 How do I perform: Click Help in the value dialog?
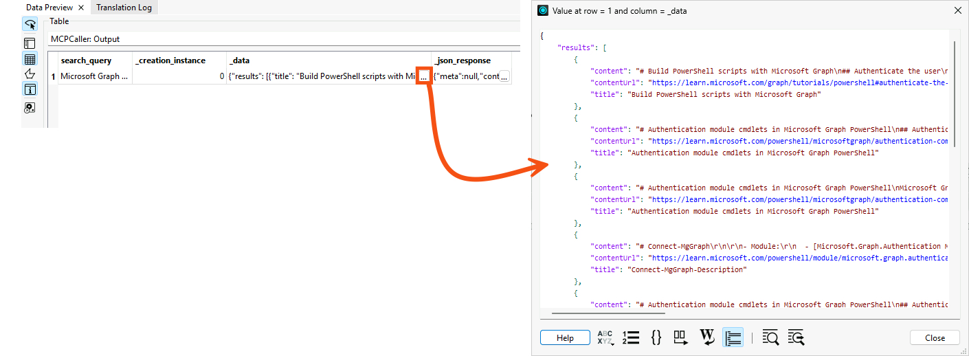point(565,338)
